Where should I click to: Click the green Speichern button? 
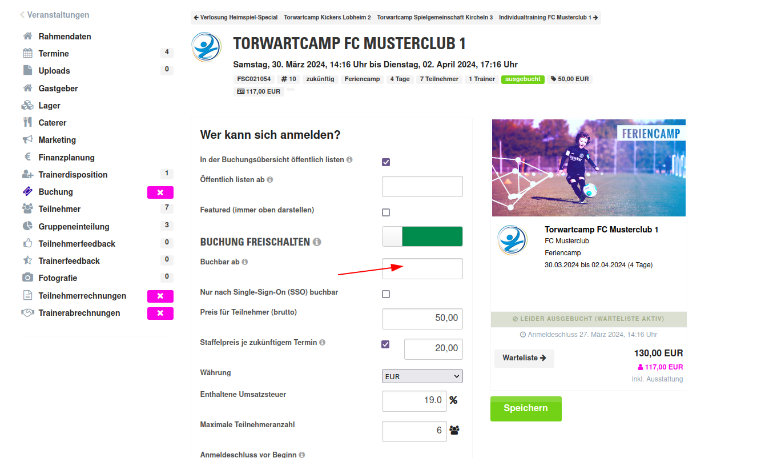point(526,409)
